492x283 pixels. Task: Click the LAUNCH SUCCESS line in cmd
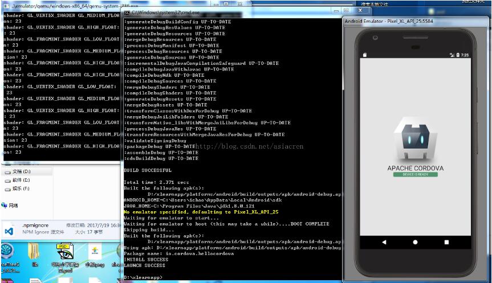[x=144, y=265]
